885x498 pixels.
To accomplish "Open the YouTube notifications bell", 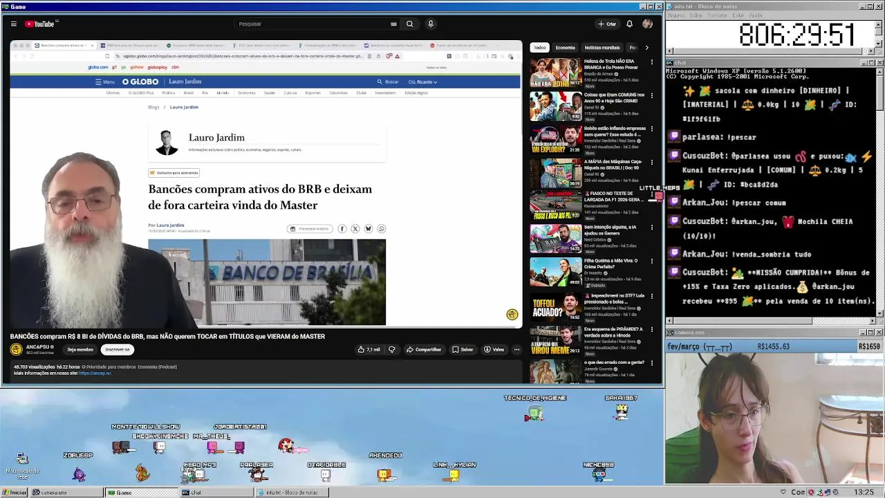I will [x=629, y=24].
